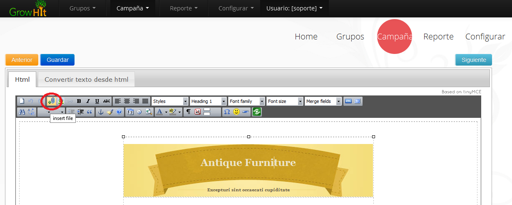Go to Configurar navigation link
The width and height of the screenshot is (512, 205).
click(x=485, y=37)
